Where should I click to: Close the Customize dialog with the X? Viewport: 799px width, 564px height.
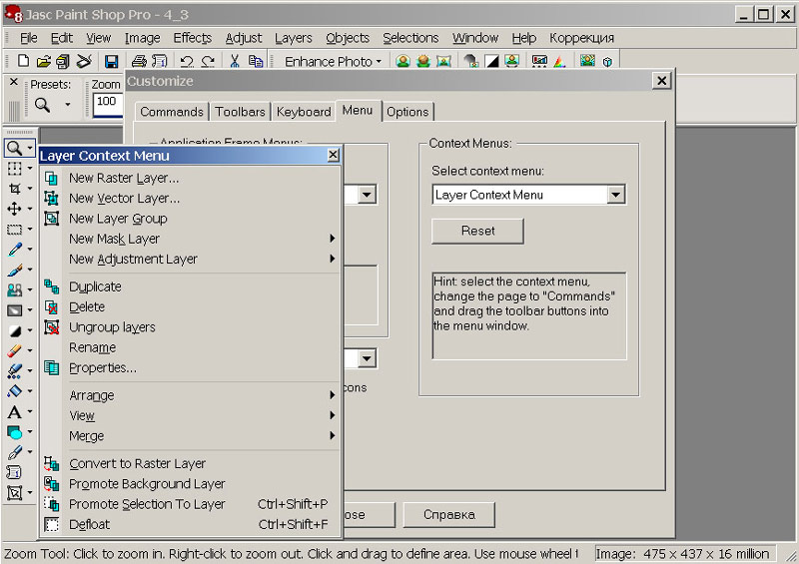[661, 81]
